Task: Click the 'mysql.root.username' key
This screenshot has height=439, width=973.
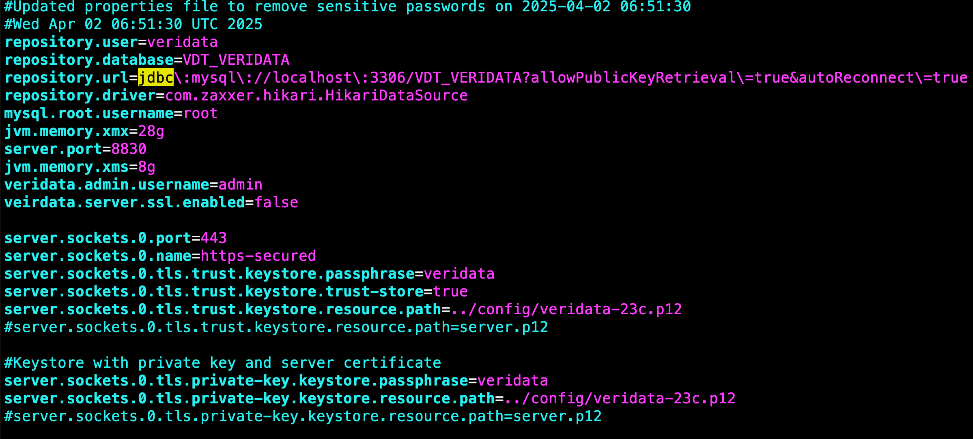Action: [89, 113]
